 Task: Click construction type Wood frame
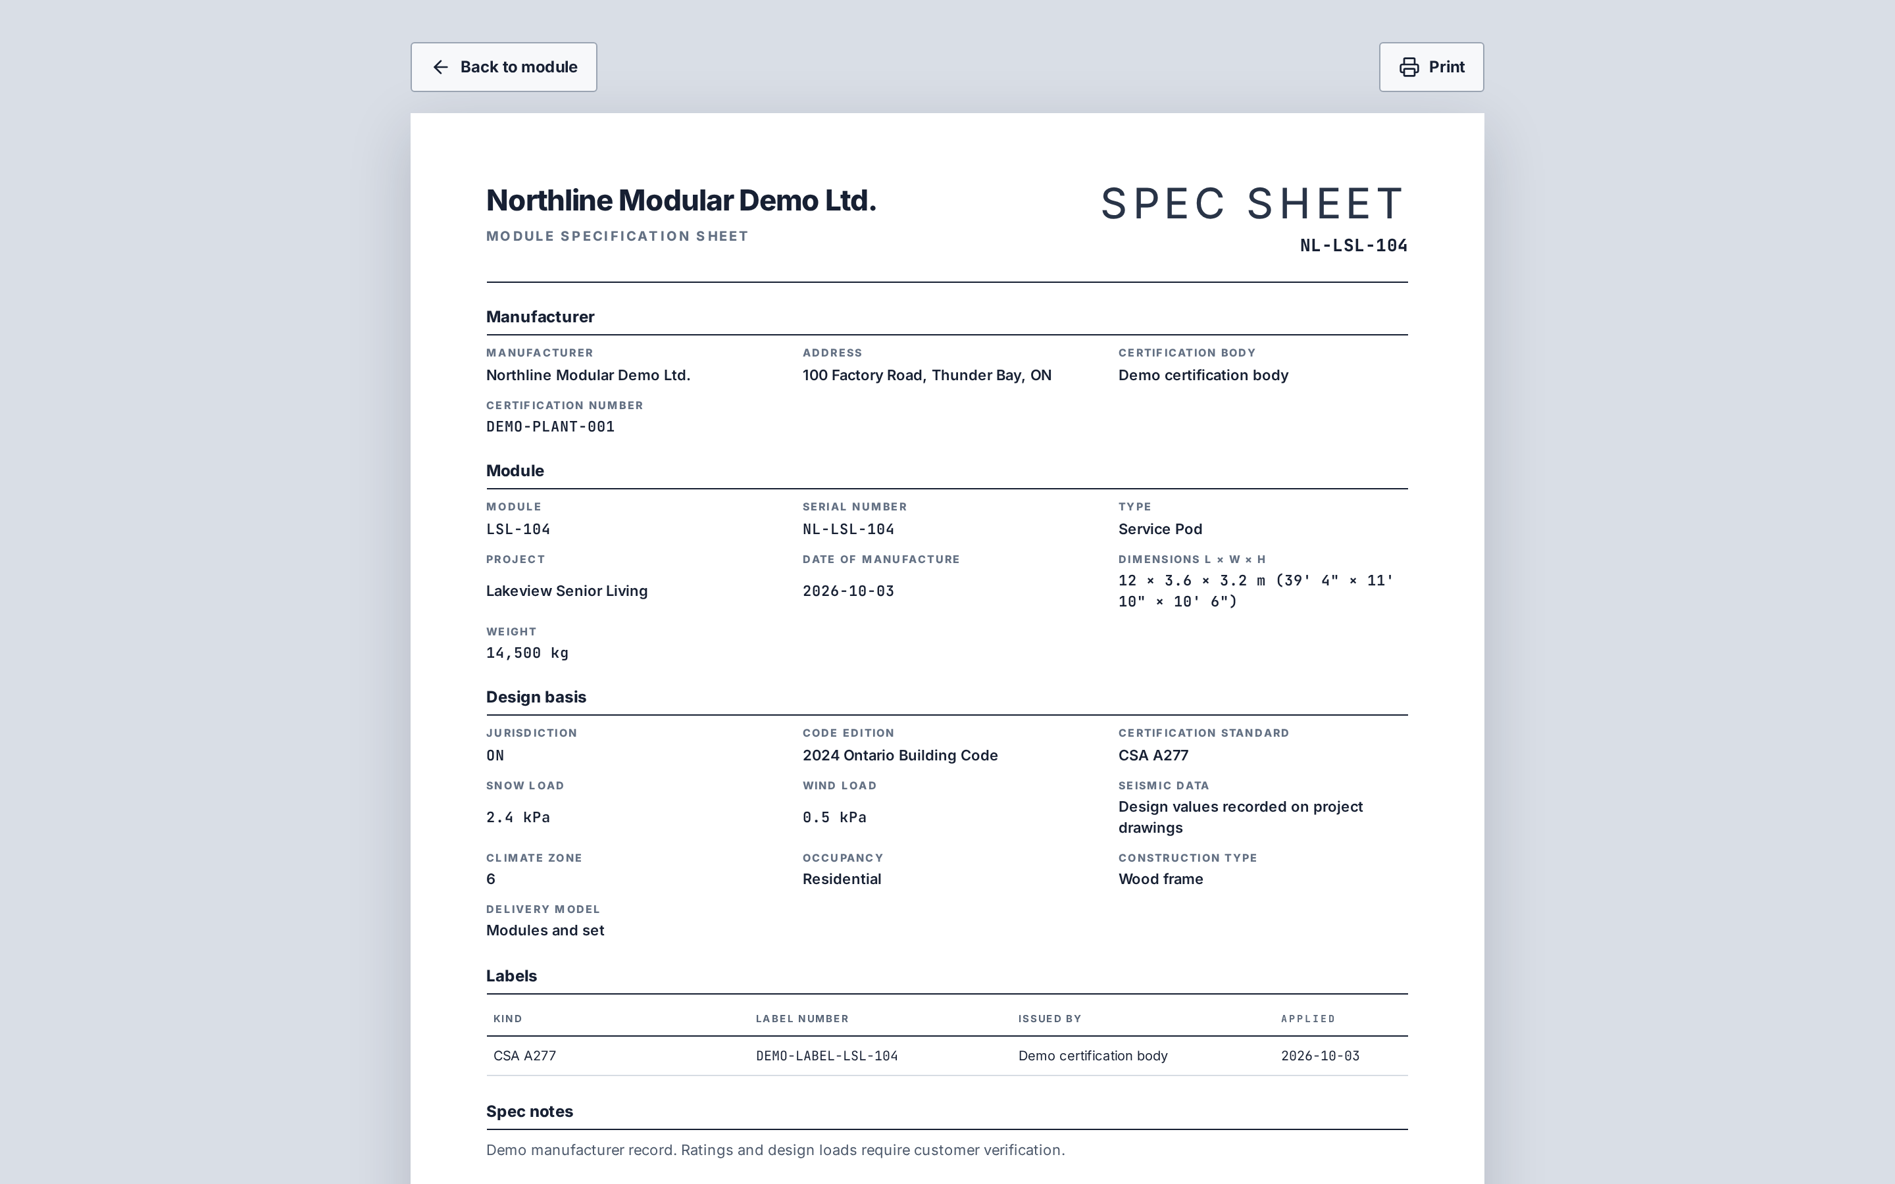(1161, 879)
